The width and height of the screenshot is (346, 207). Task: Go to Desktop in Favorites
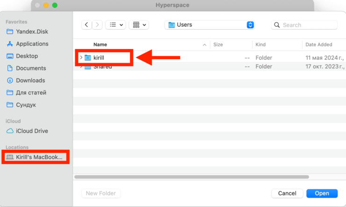pos(27,56)
